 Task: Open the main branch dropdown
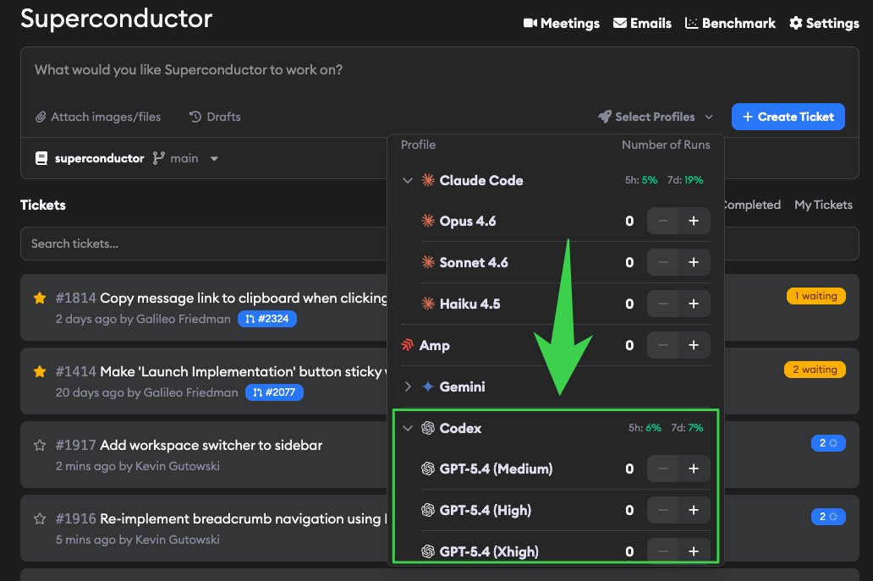point(185,159)
